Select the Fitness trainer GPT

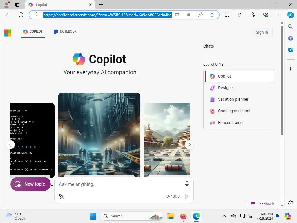click(240, 123)
